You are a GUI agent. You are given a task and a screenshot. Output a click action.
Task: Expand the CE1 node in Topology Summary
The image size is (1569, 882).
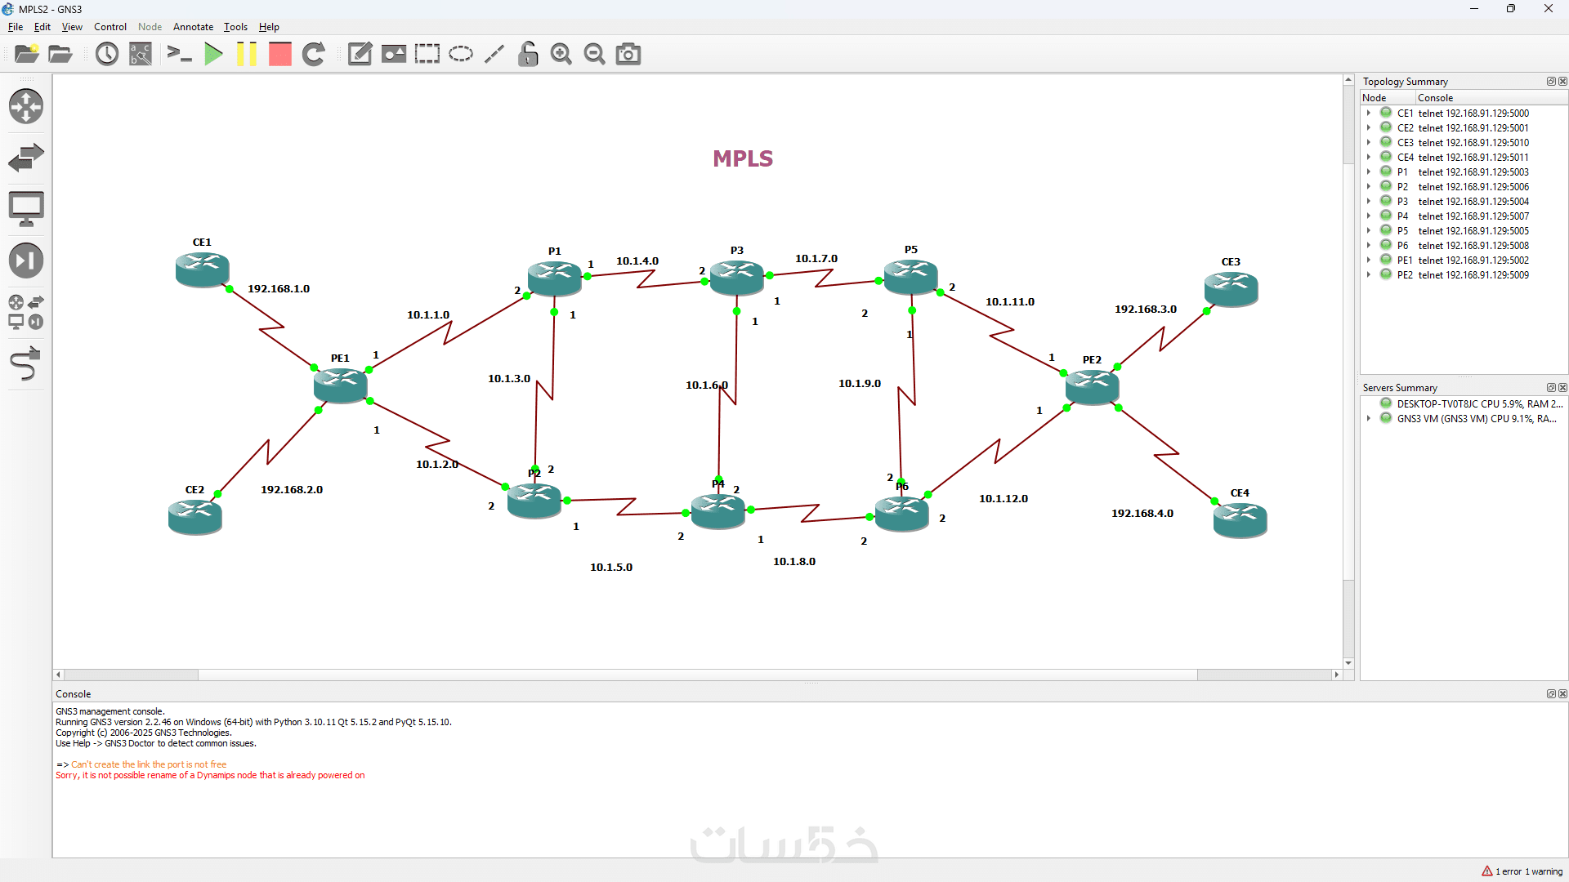pyautogui.click(x=1369, y=114)
